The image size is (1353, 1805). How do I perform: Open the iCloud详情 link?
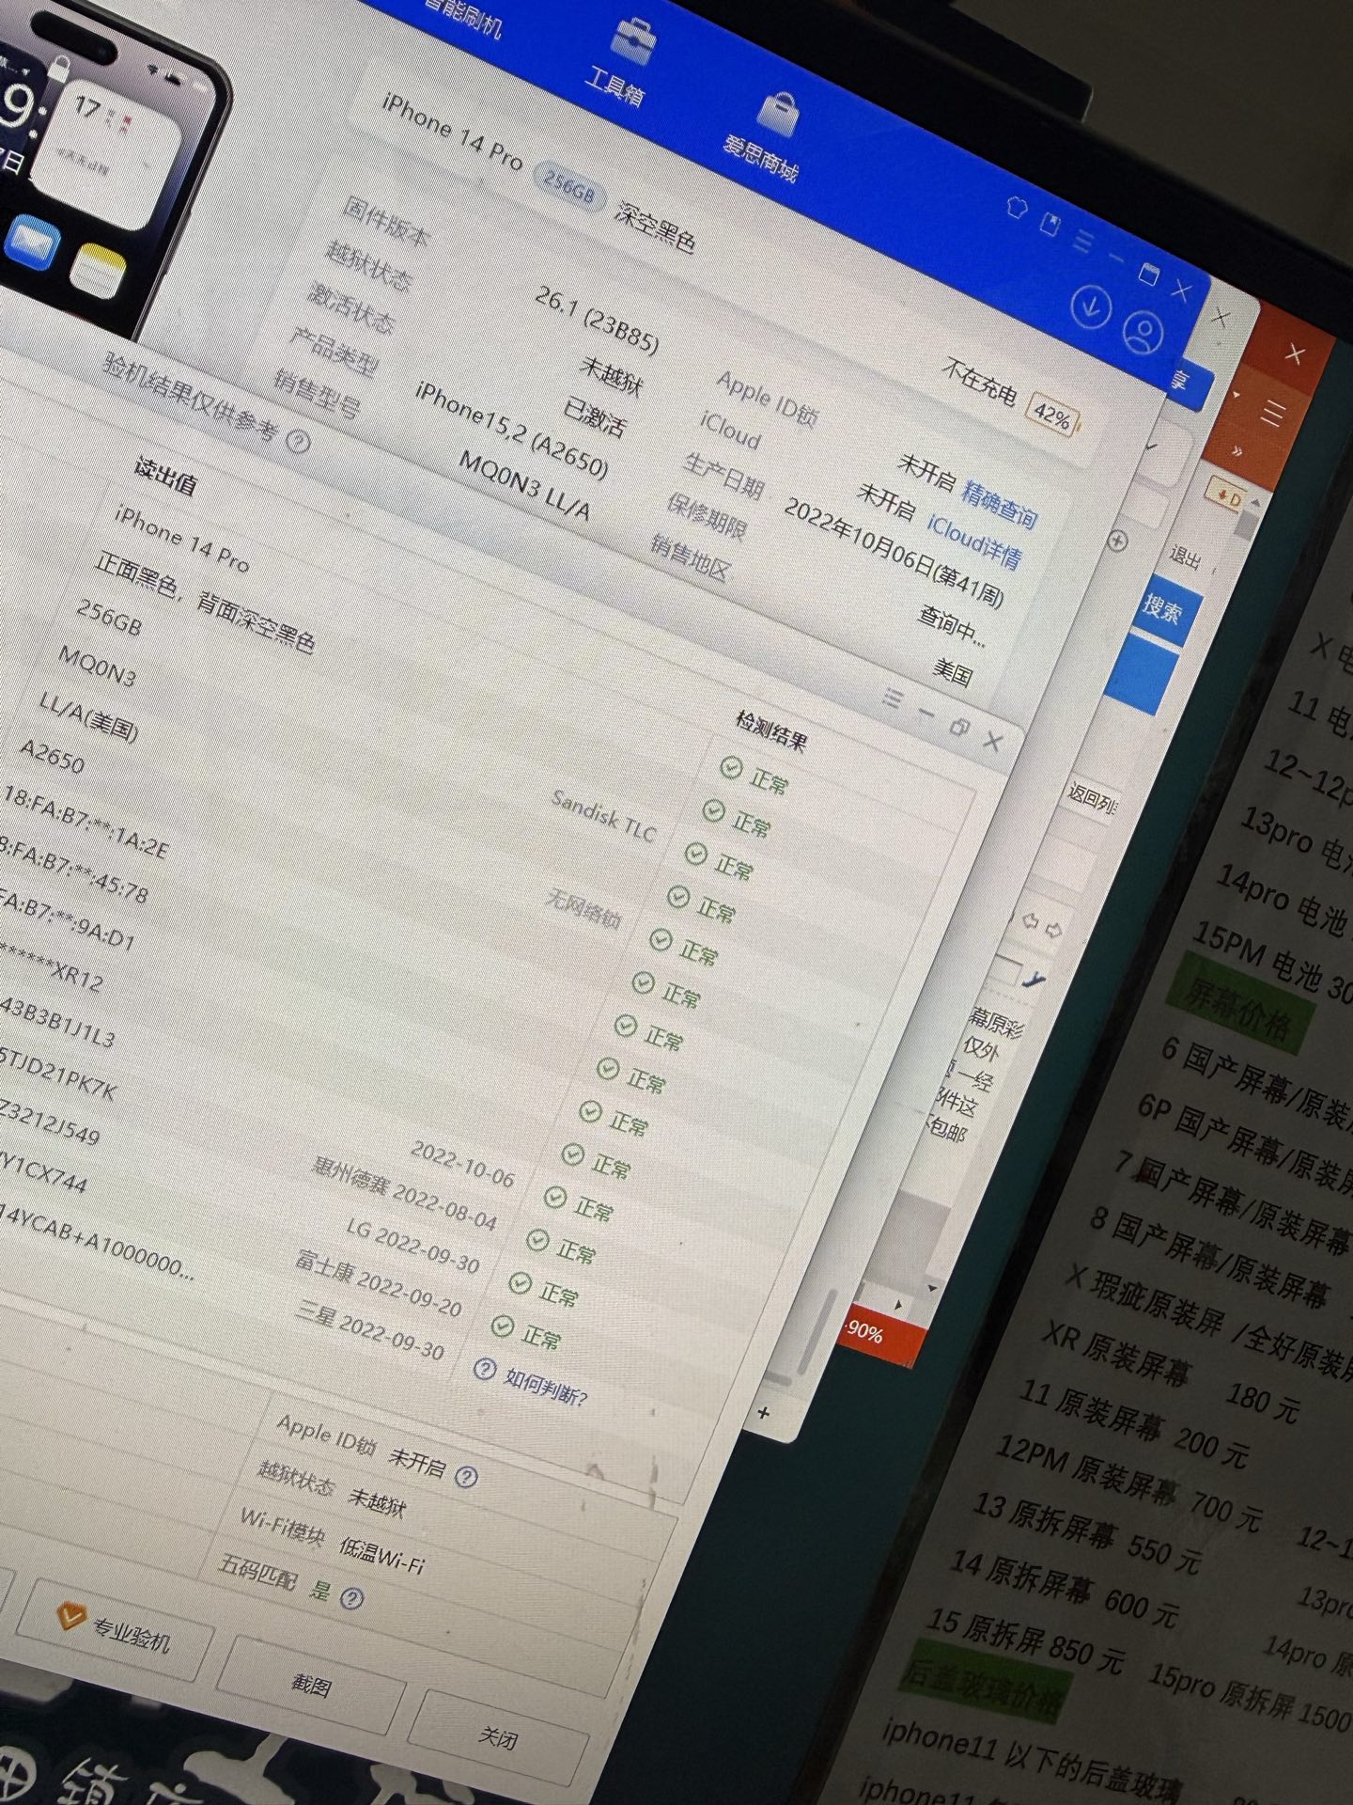972,542
